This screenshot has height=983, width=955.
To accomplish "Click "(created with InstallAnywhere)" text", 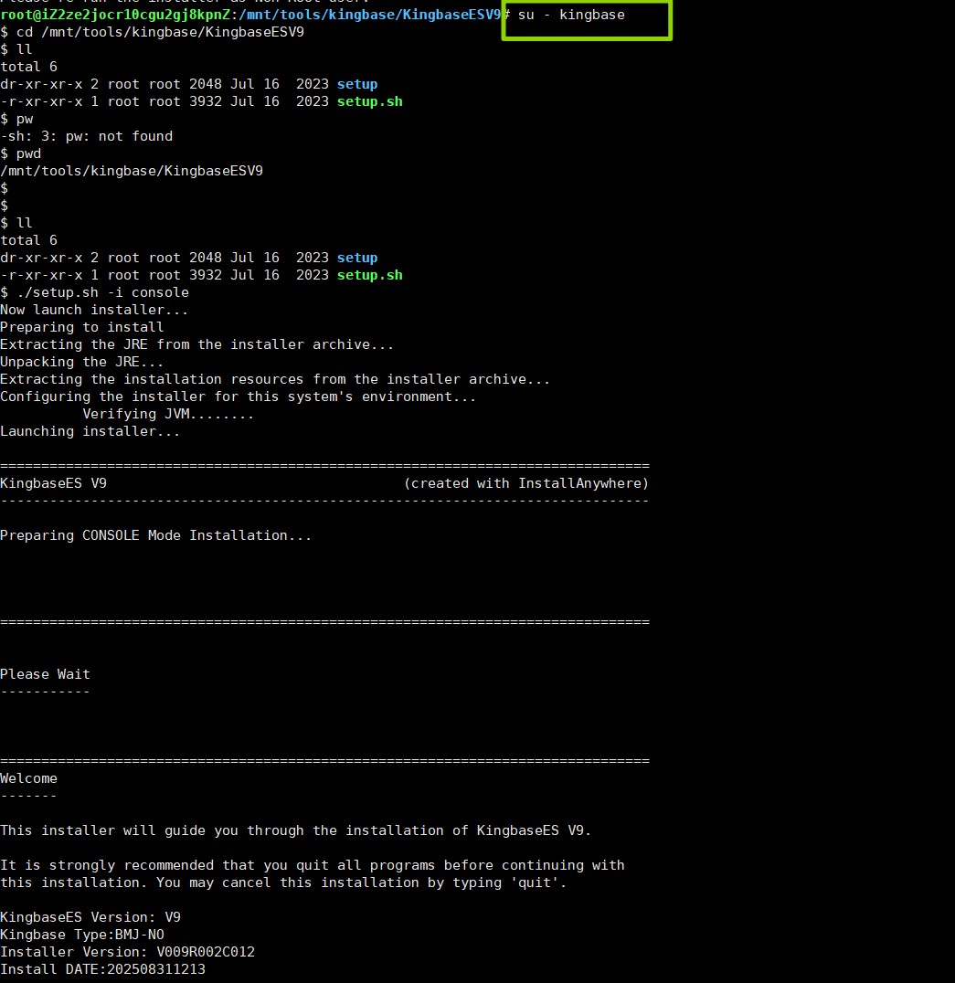I will [526, 483].
